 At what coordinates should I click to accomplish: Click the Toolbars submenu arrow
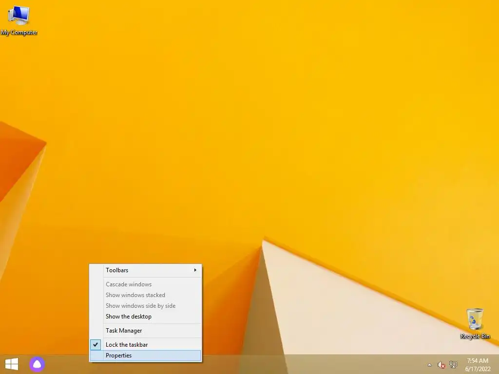(x=195, y=270)
